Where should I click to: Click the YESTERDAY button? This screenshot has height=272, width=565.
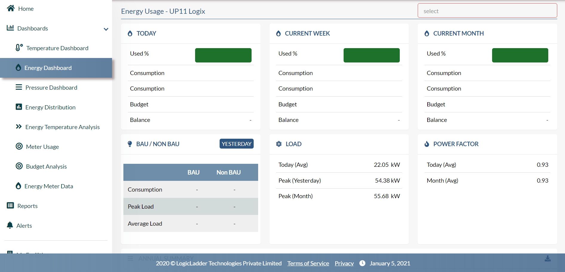coord(237,144)
